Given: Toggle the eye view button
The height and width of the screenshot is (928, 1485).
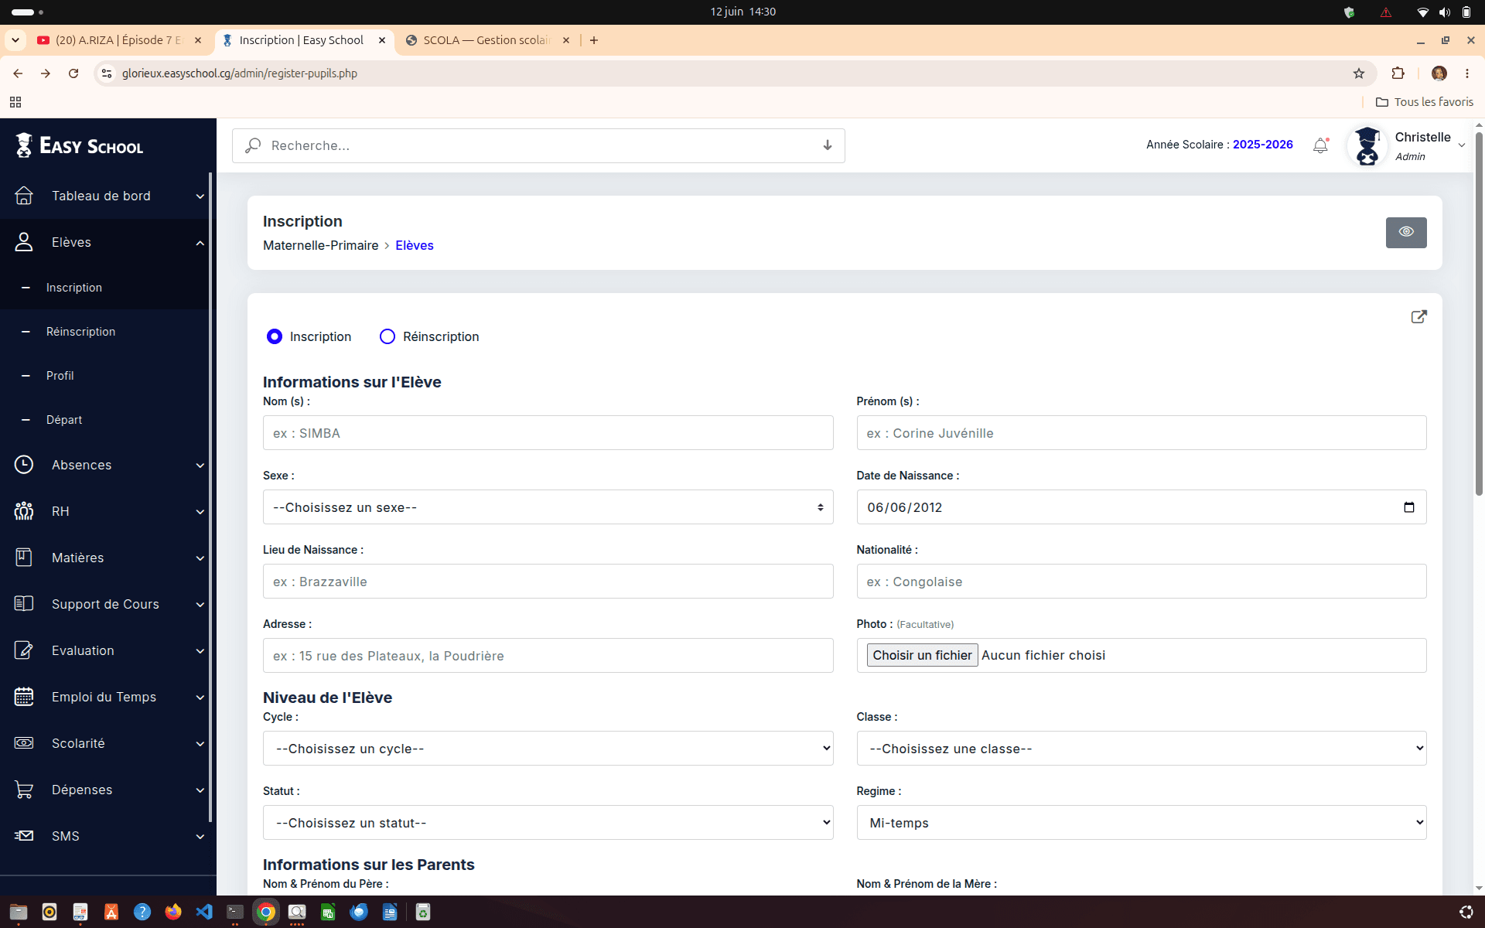Looking at the screenshot, I should (x=1406, y=232).
